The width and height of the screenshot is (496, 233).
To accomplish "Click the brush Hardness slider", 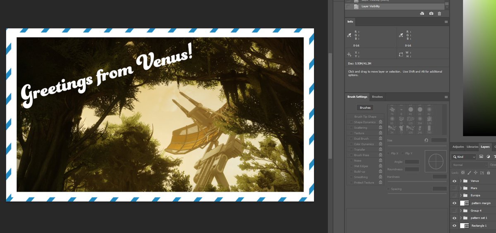I will point(417,181).
